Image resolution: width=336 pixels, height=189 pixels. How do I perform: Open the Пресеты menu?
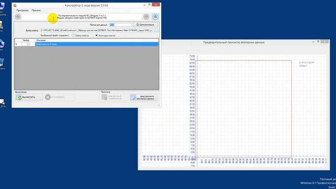pyautogui.click(x=36, y=10)
